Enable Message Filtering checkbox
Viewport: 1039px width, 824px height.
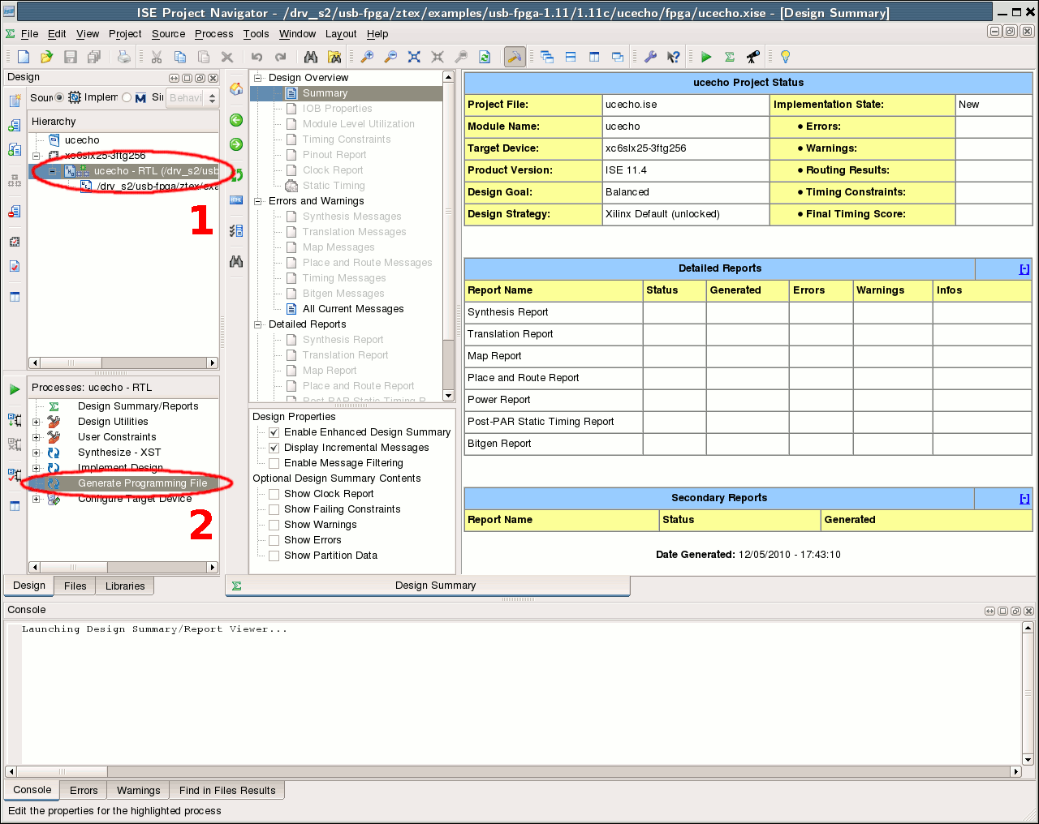pos(274,463)
